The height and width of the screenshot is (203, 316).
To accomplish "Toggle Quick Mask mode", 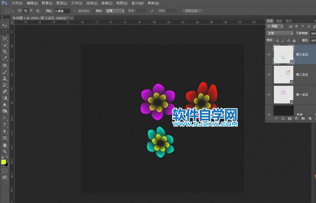I will (x=4, y=171).
